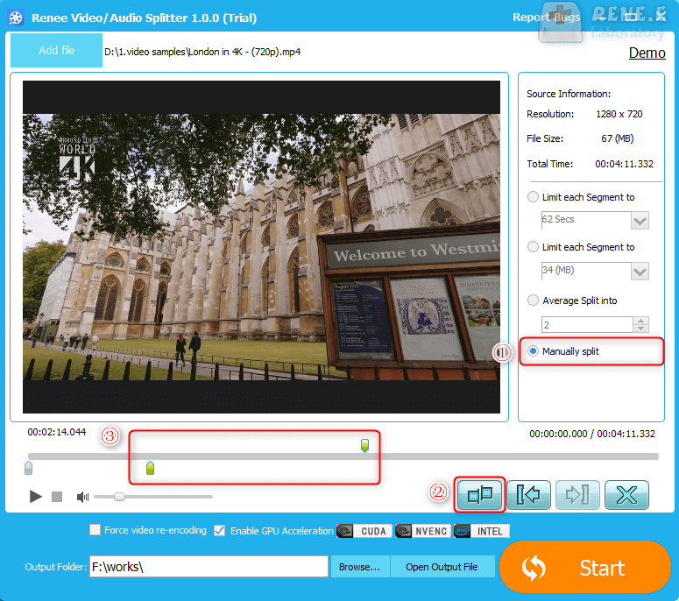
Task: Click the Resolution value 1280 x 720
Action: pyautogui.click(x=619, y=114)
